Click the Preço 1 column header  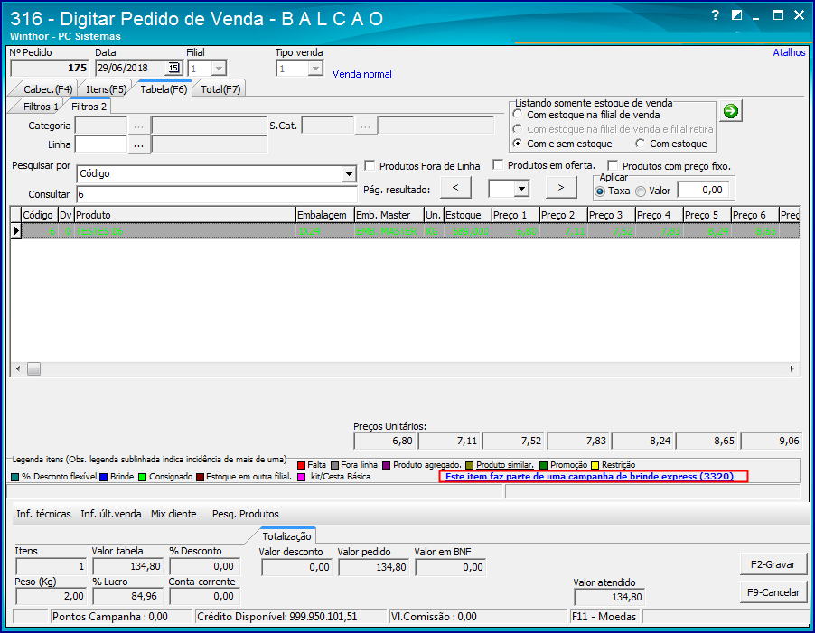516,215
